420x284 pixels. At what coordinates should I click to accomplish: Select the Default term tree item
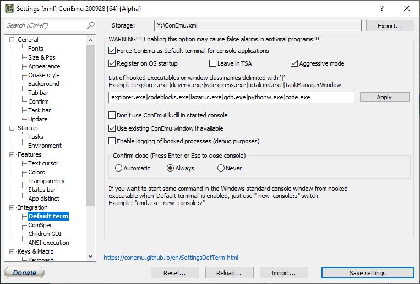[x=48, y=216]
